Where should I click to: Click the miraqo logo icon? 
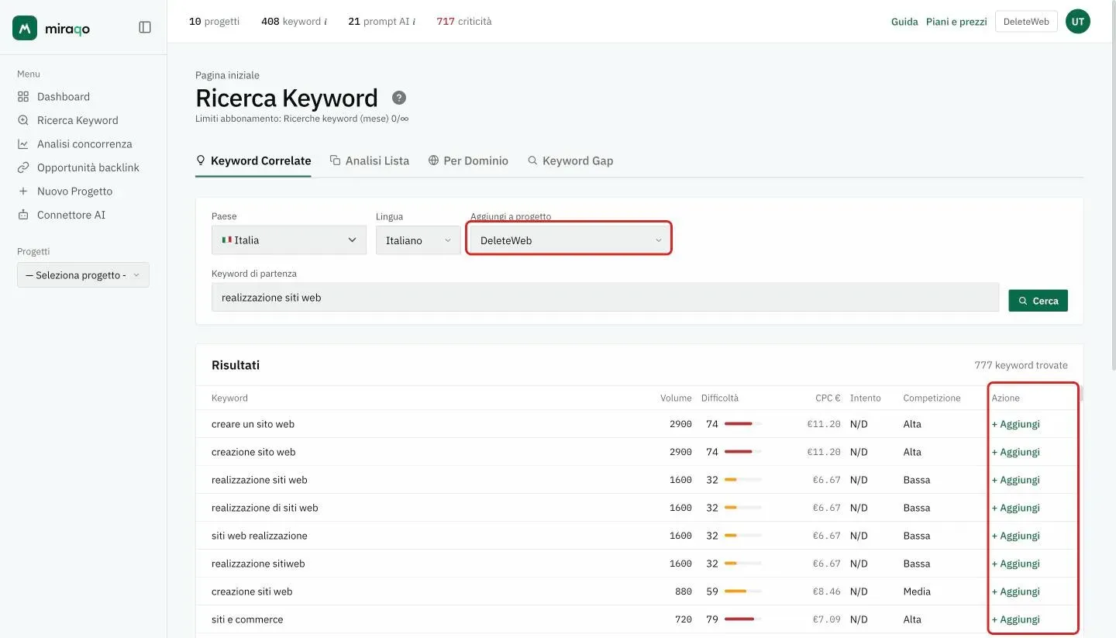[25, 28]
